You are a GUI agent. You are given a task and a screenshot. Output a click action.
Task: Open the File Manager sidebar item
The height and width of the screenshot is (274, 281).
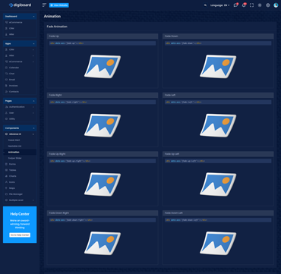[x=16, y=194]
